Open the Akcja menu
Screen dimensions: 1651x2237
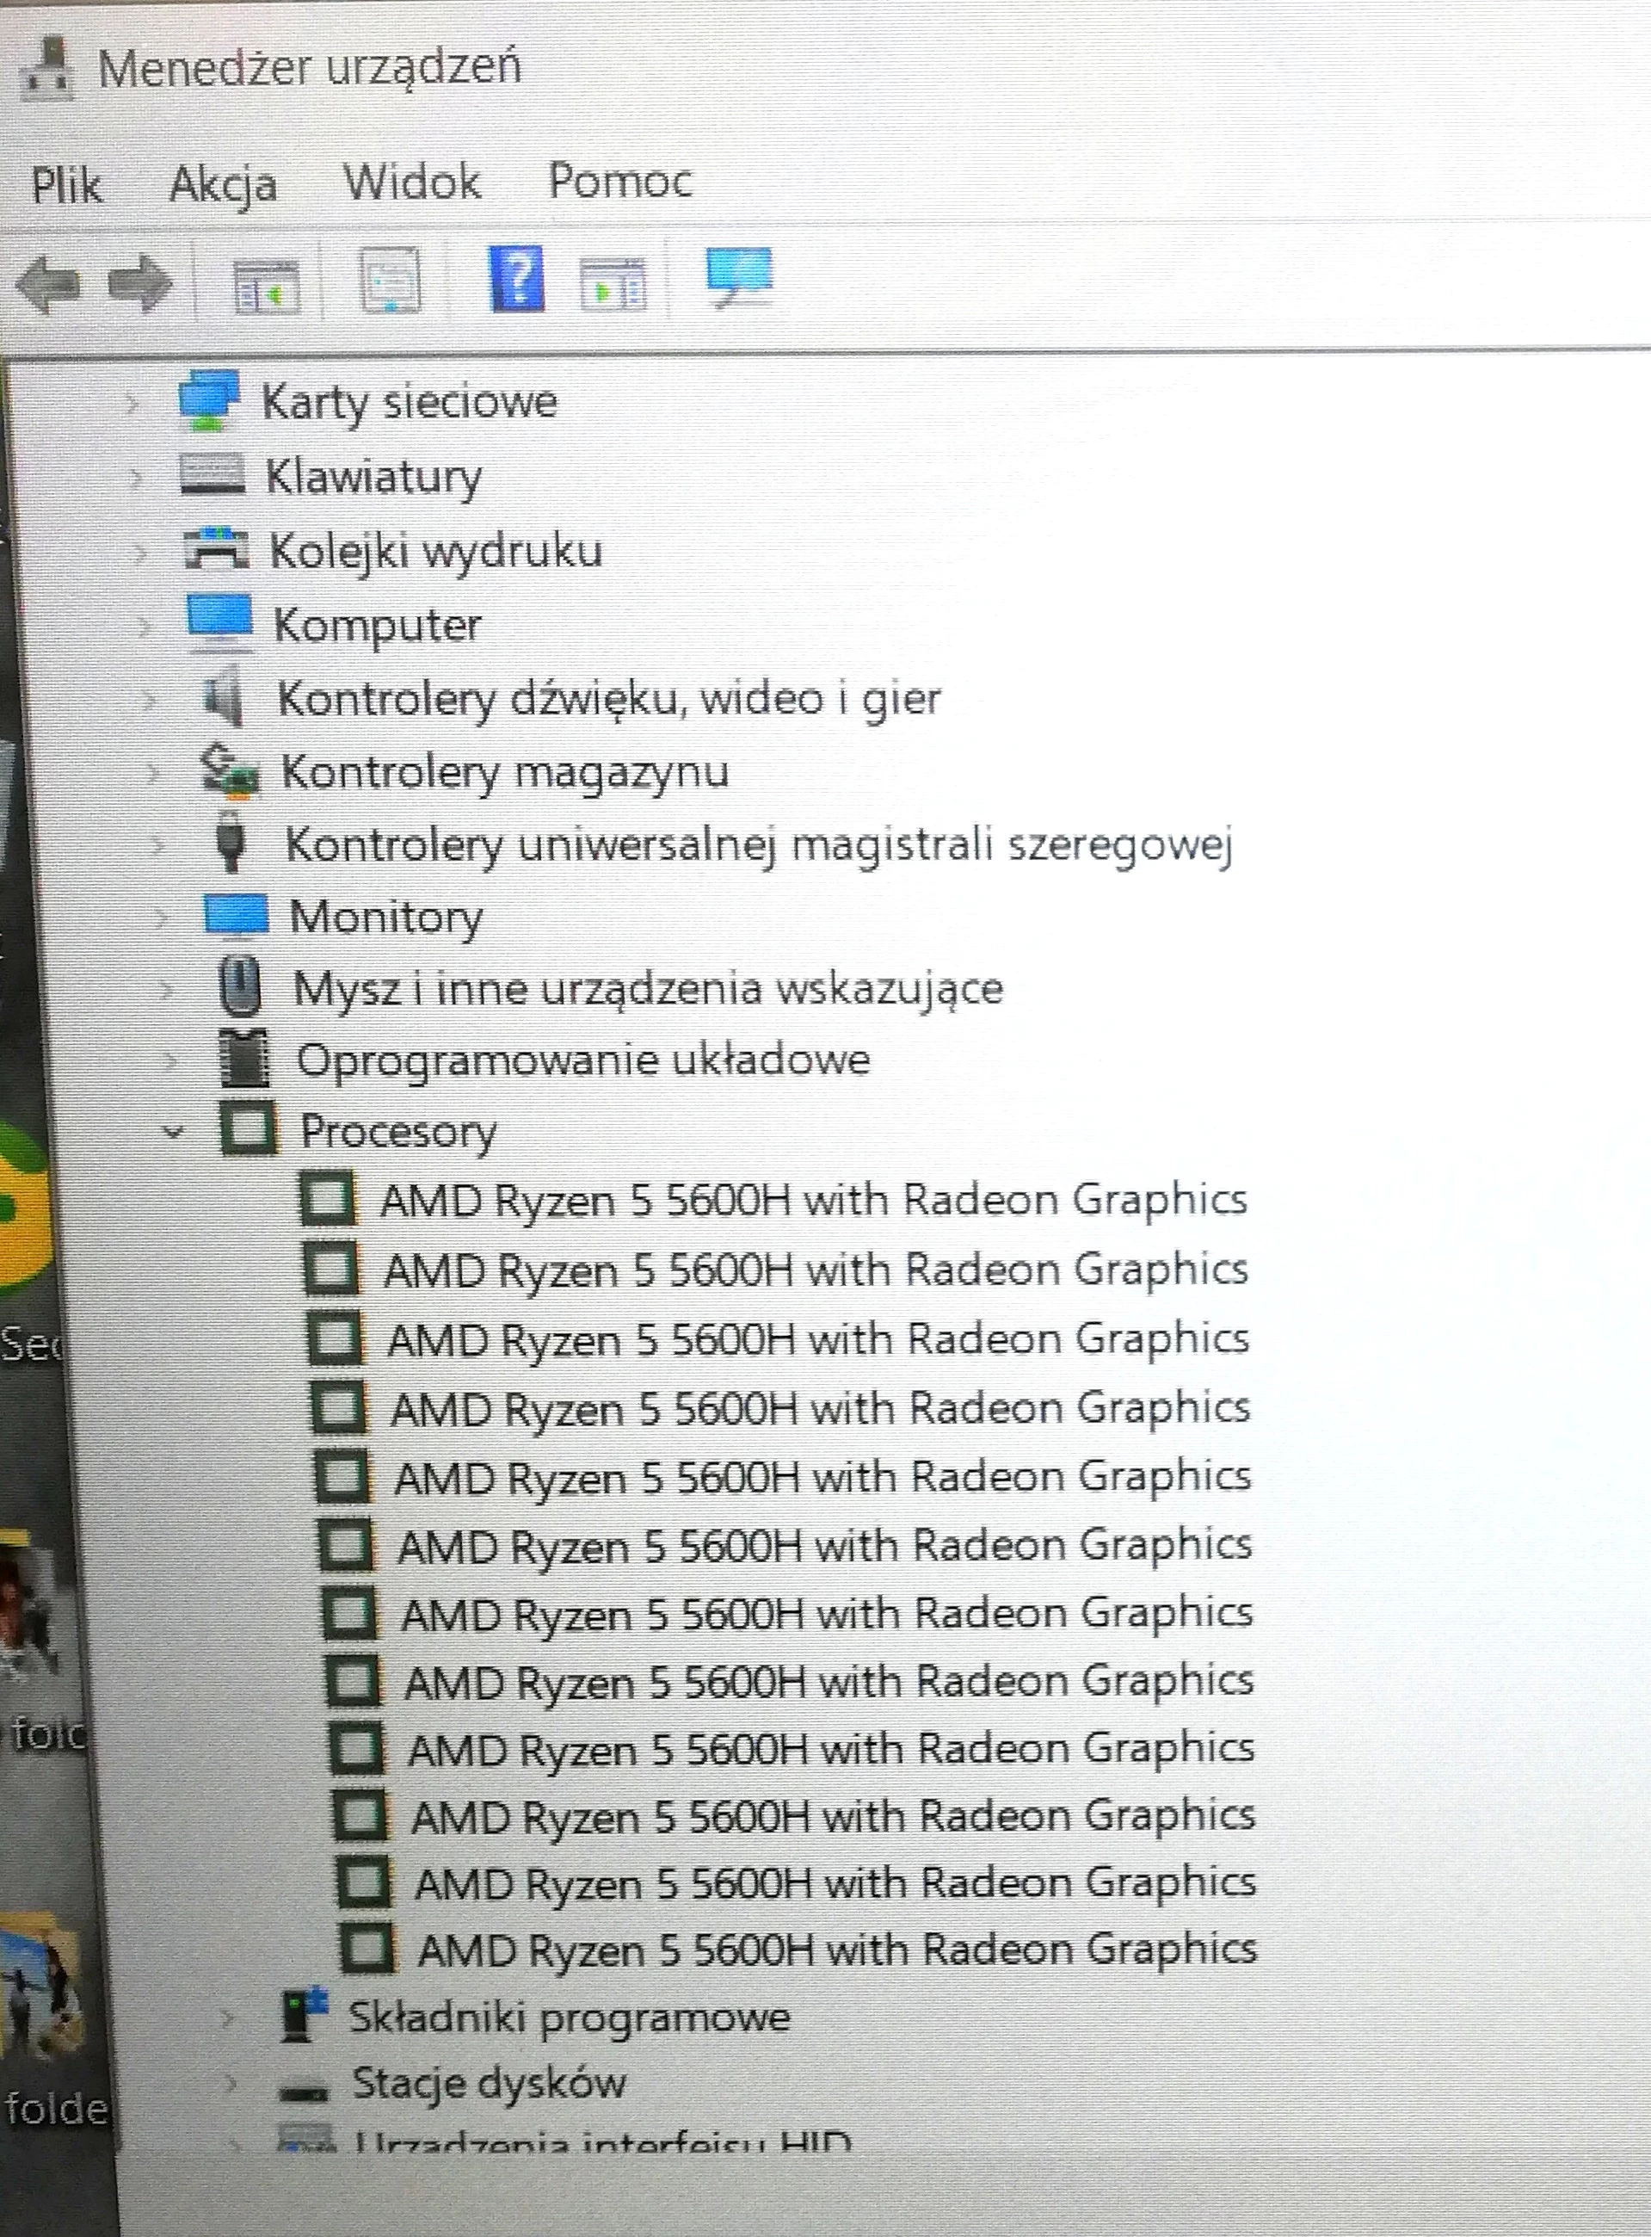pyautogui.click(x=223, y=186)
